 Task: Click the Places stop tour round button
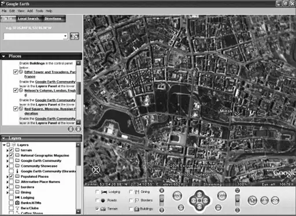coord(78,129)
